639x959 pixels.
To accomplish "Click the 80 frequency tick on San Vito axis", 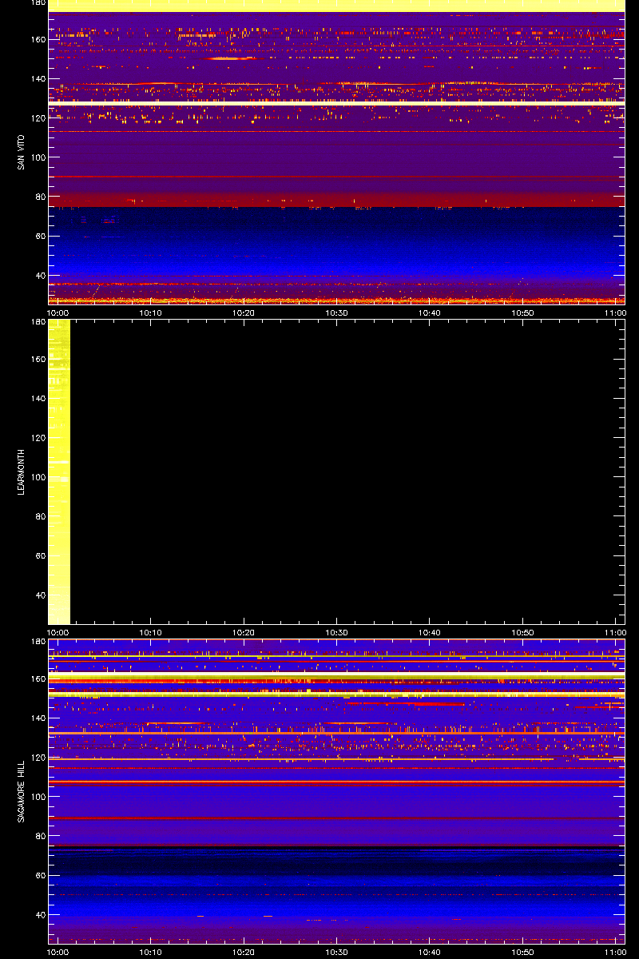I will [40, 197].
